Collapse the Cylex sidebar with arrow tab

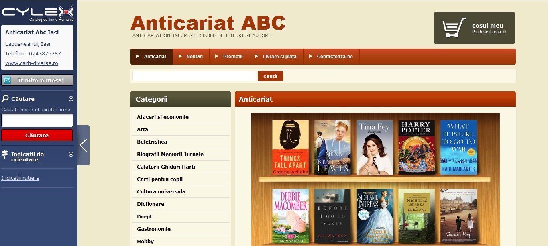click(x=84, y=145)
